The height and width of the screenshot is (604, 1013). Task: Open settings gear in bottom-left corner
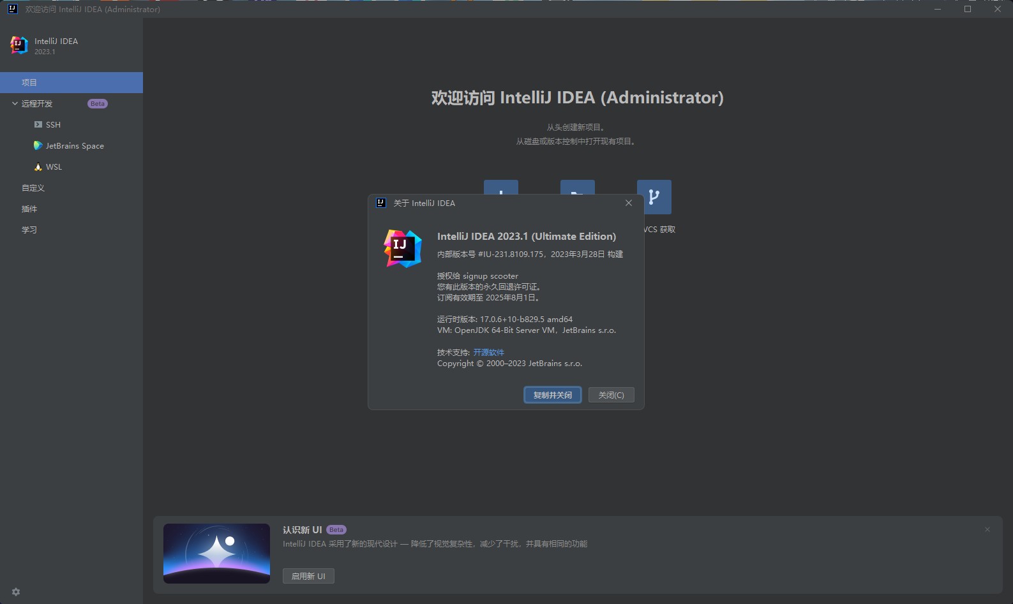[16, 592]
